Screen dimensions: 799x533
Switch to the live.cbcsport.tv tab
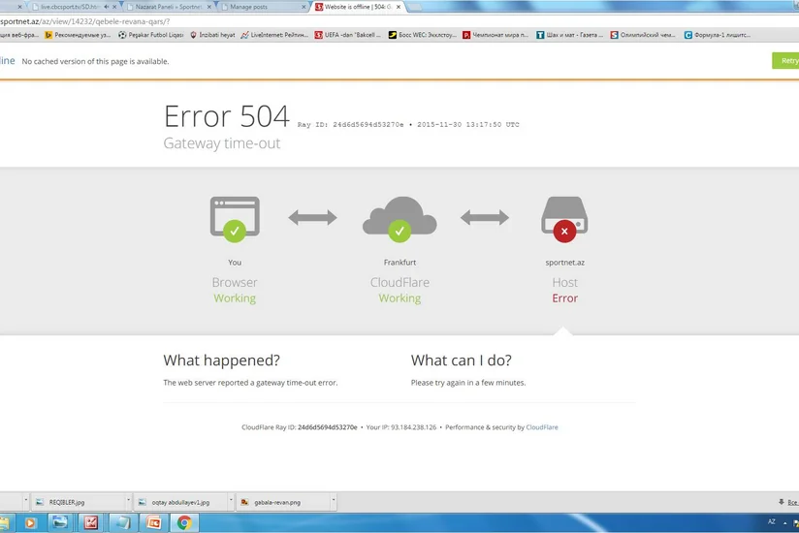pyautogui.click(x=69, y=7)
